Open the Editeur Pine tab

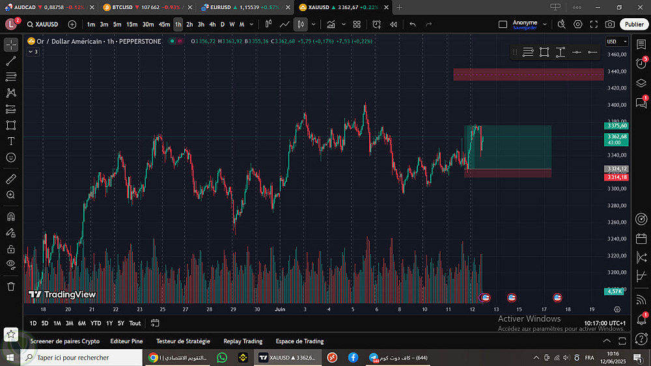click(126, 341)
